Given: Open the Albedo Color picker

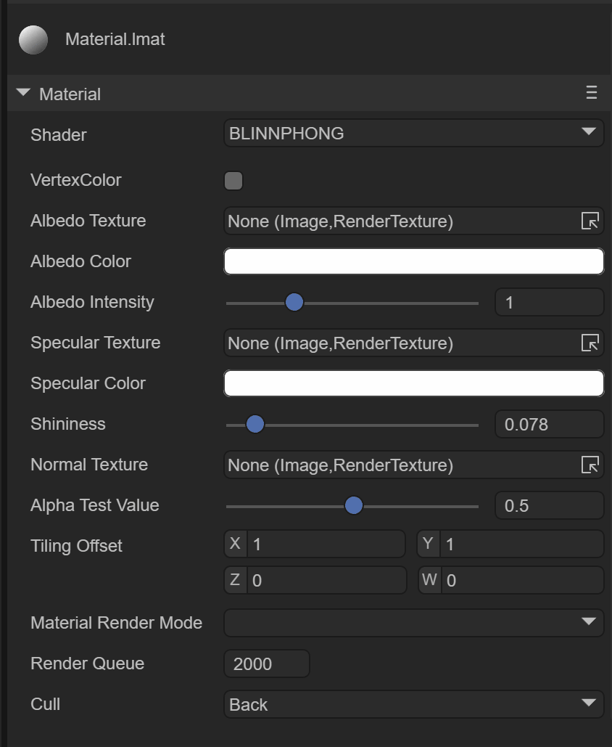Looking at the screenshot, I should [x=413, y=262].
